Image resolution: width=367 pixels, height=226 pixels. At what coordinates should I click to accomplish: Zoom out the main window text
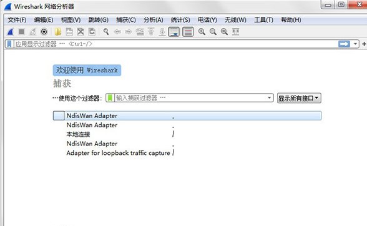click(213, 32)
